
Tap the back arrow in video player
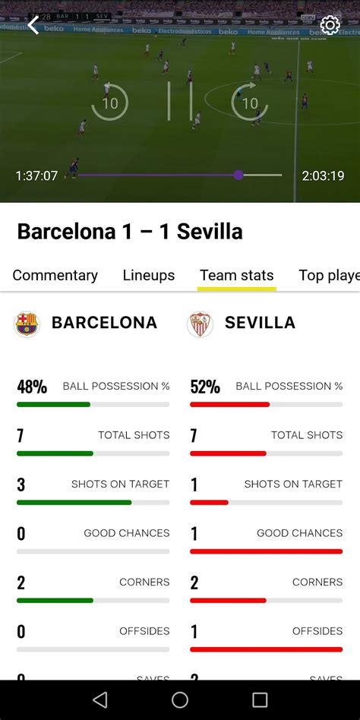[33, 25]
